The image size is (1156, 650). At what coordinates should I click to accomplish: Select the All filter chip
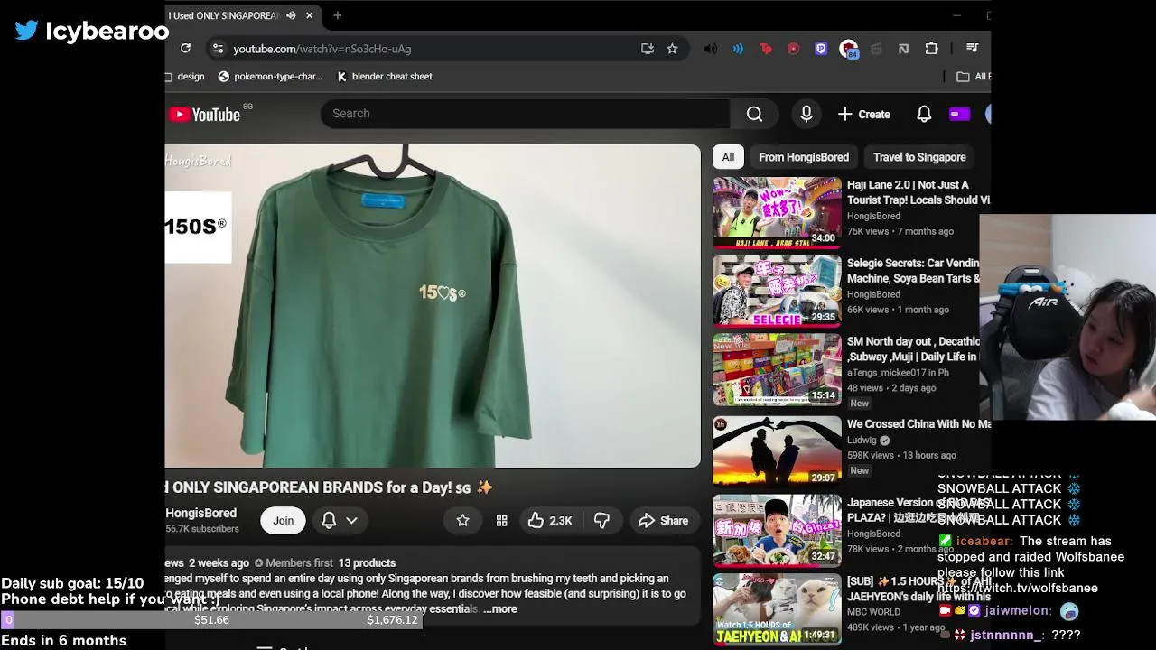pos(728,157)
